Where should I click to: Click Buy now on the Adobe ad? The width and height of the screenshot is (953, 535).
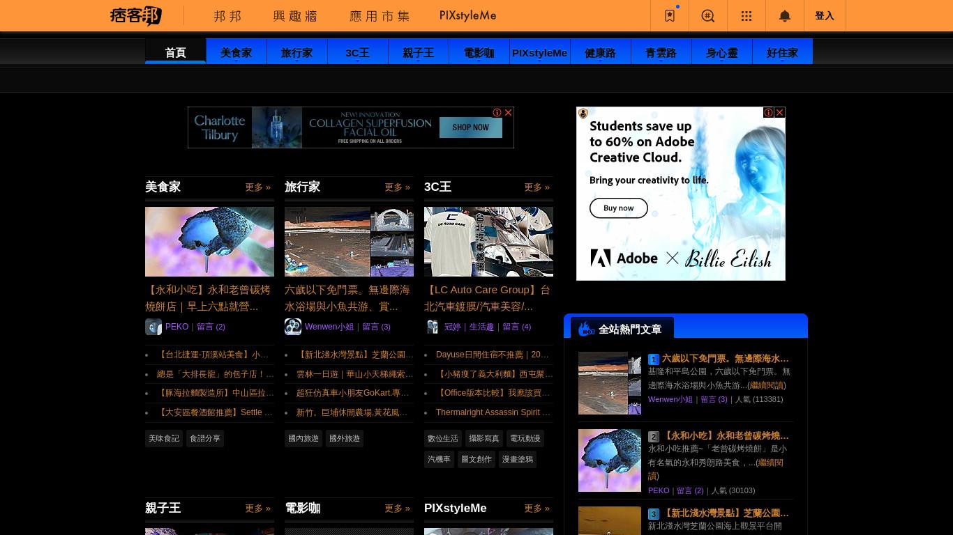tap(619, 208)
